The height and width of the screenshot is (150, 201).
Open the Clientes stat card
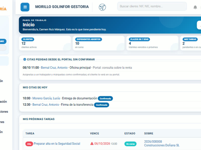[45, 43]
